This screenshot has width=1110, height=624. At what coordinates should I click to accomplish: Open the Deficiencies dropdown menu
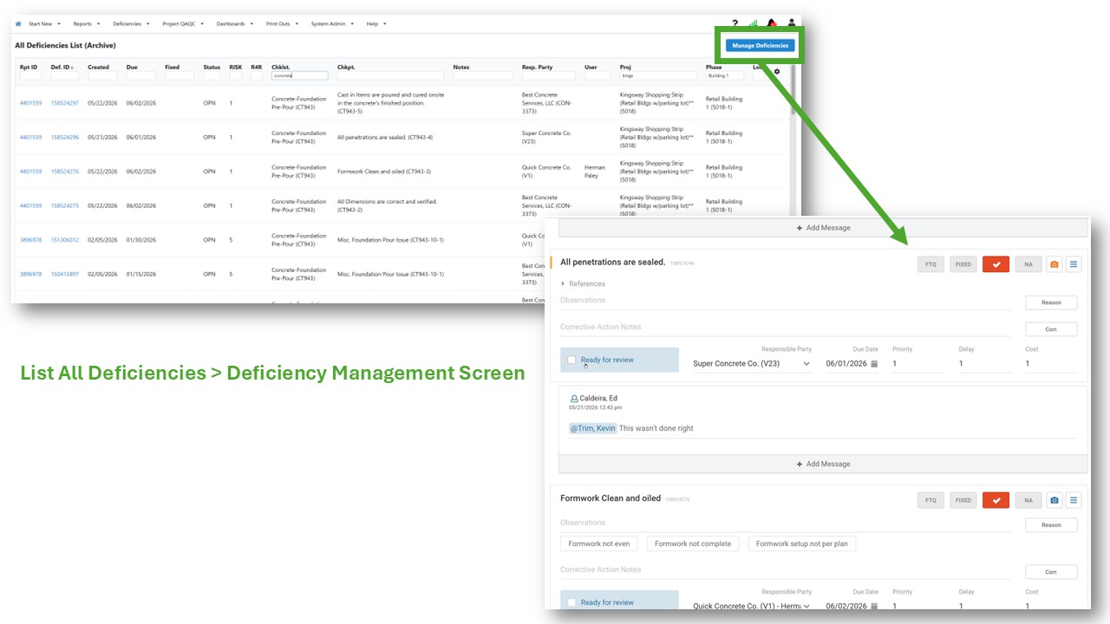[x=132, y=24]
